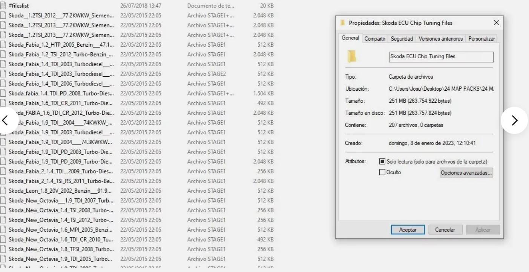The image size is (529, 272).
Task: Click the icon next to Skoda_New_Octavia_1.6_MPI_2005
Action: [3, 229]
